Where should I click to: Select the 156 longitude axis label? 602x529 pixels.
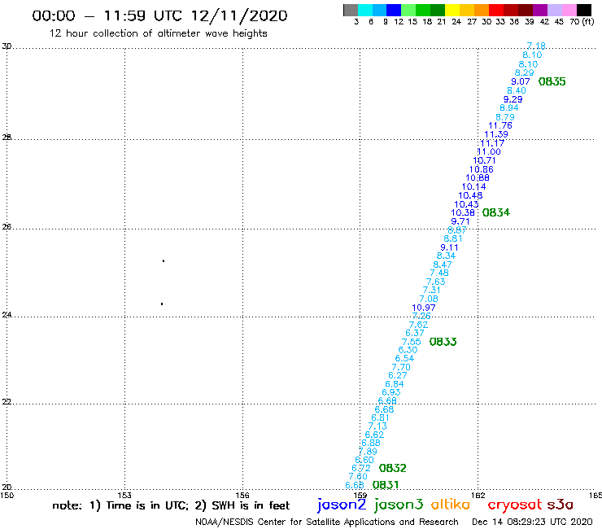click(x=242, y=495)
